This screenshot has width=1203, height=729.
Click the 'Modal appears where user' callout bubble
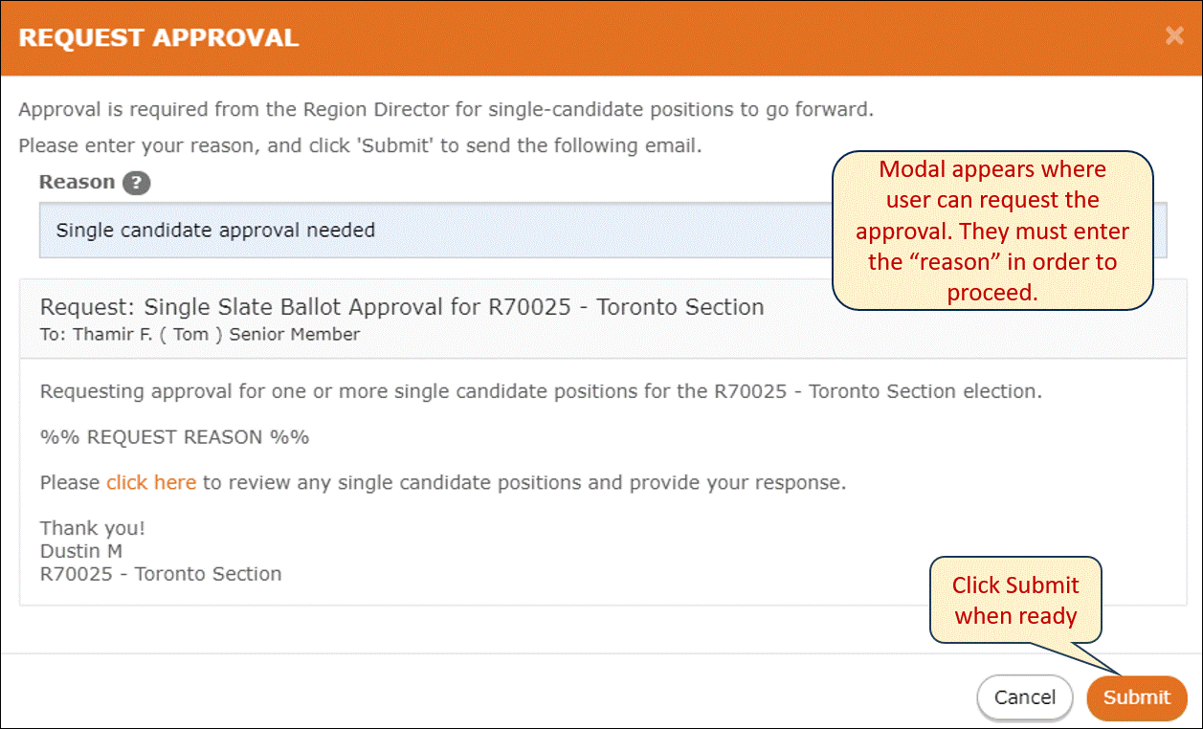(x=992, y=231)
